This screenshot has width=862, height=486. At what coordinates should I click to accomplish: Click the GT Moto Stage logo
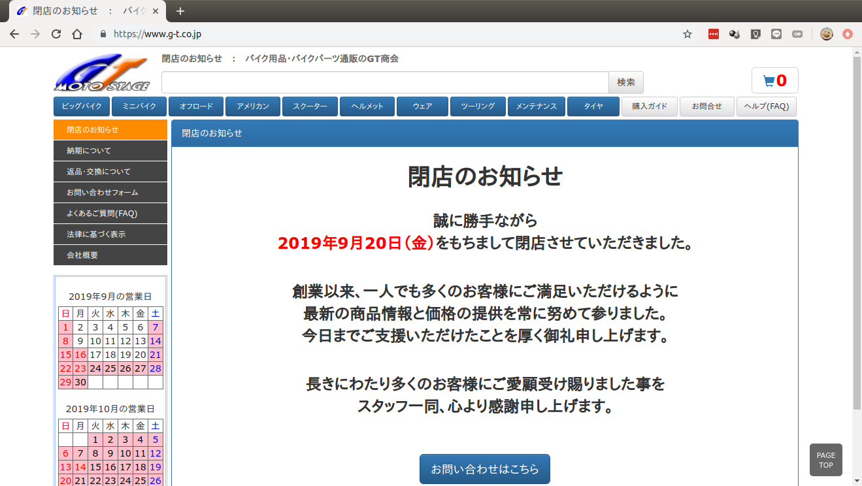(102, 73)
